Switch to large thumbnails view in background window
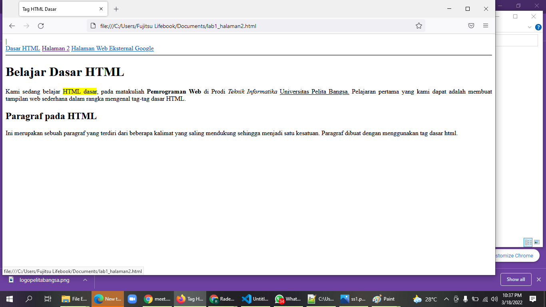Image resolution: width=546 pixels, height=307 pixels. click(x=537, y=242)
